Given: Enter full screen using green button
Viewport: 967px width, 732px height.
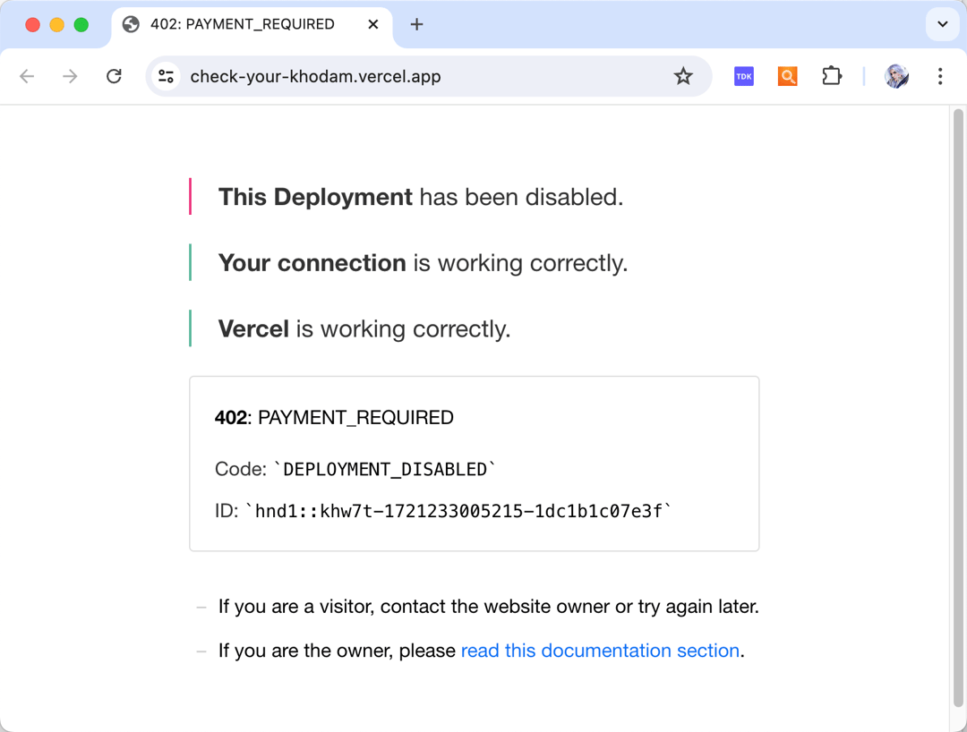Looking at the screenshot, I should point(81,24).
